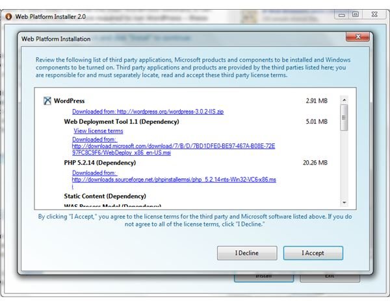
Task: Maximize the Web Platform Installer 2.0 window
Action: click(x=356, y=15)
